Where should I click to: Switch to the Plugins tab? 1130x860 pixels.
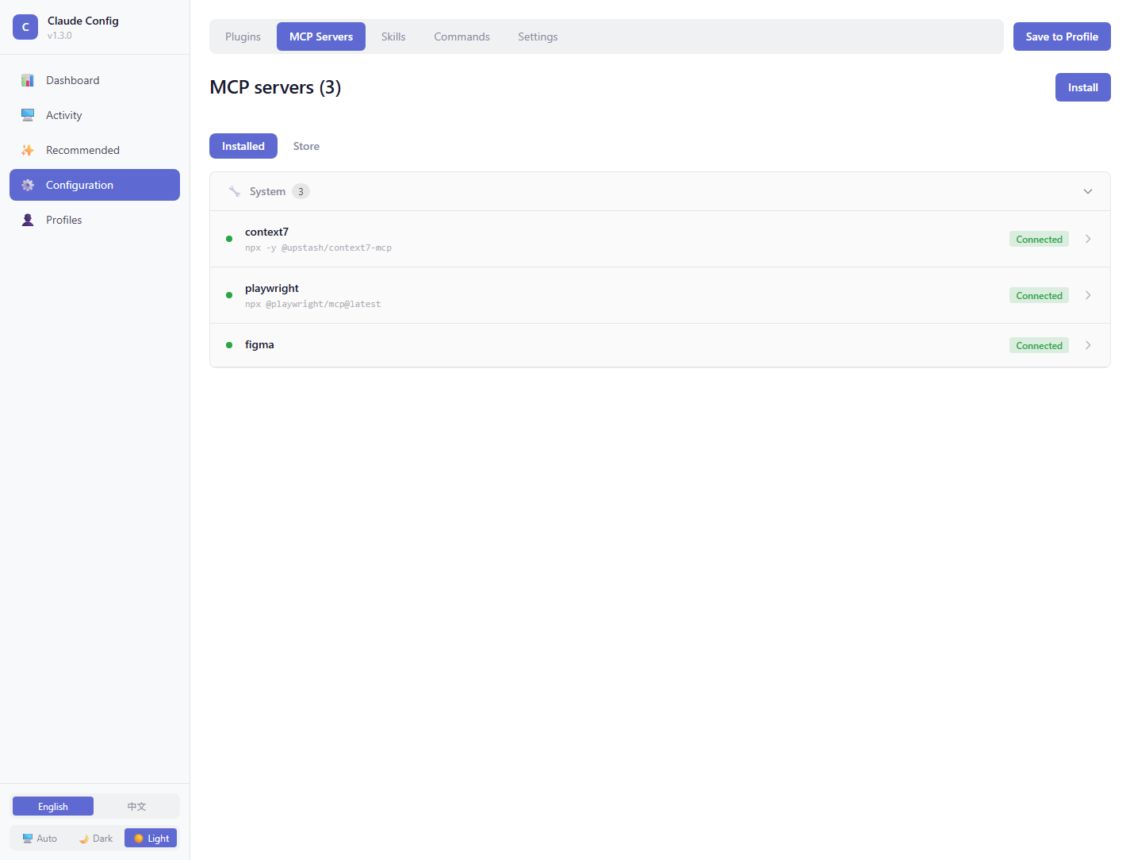pyautogui.click(x=243, y=36)
